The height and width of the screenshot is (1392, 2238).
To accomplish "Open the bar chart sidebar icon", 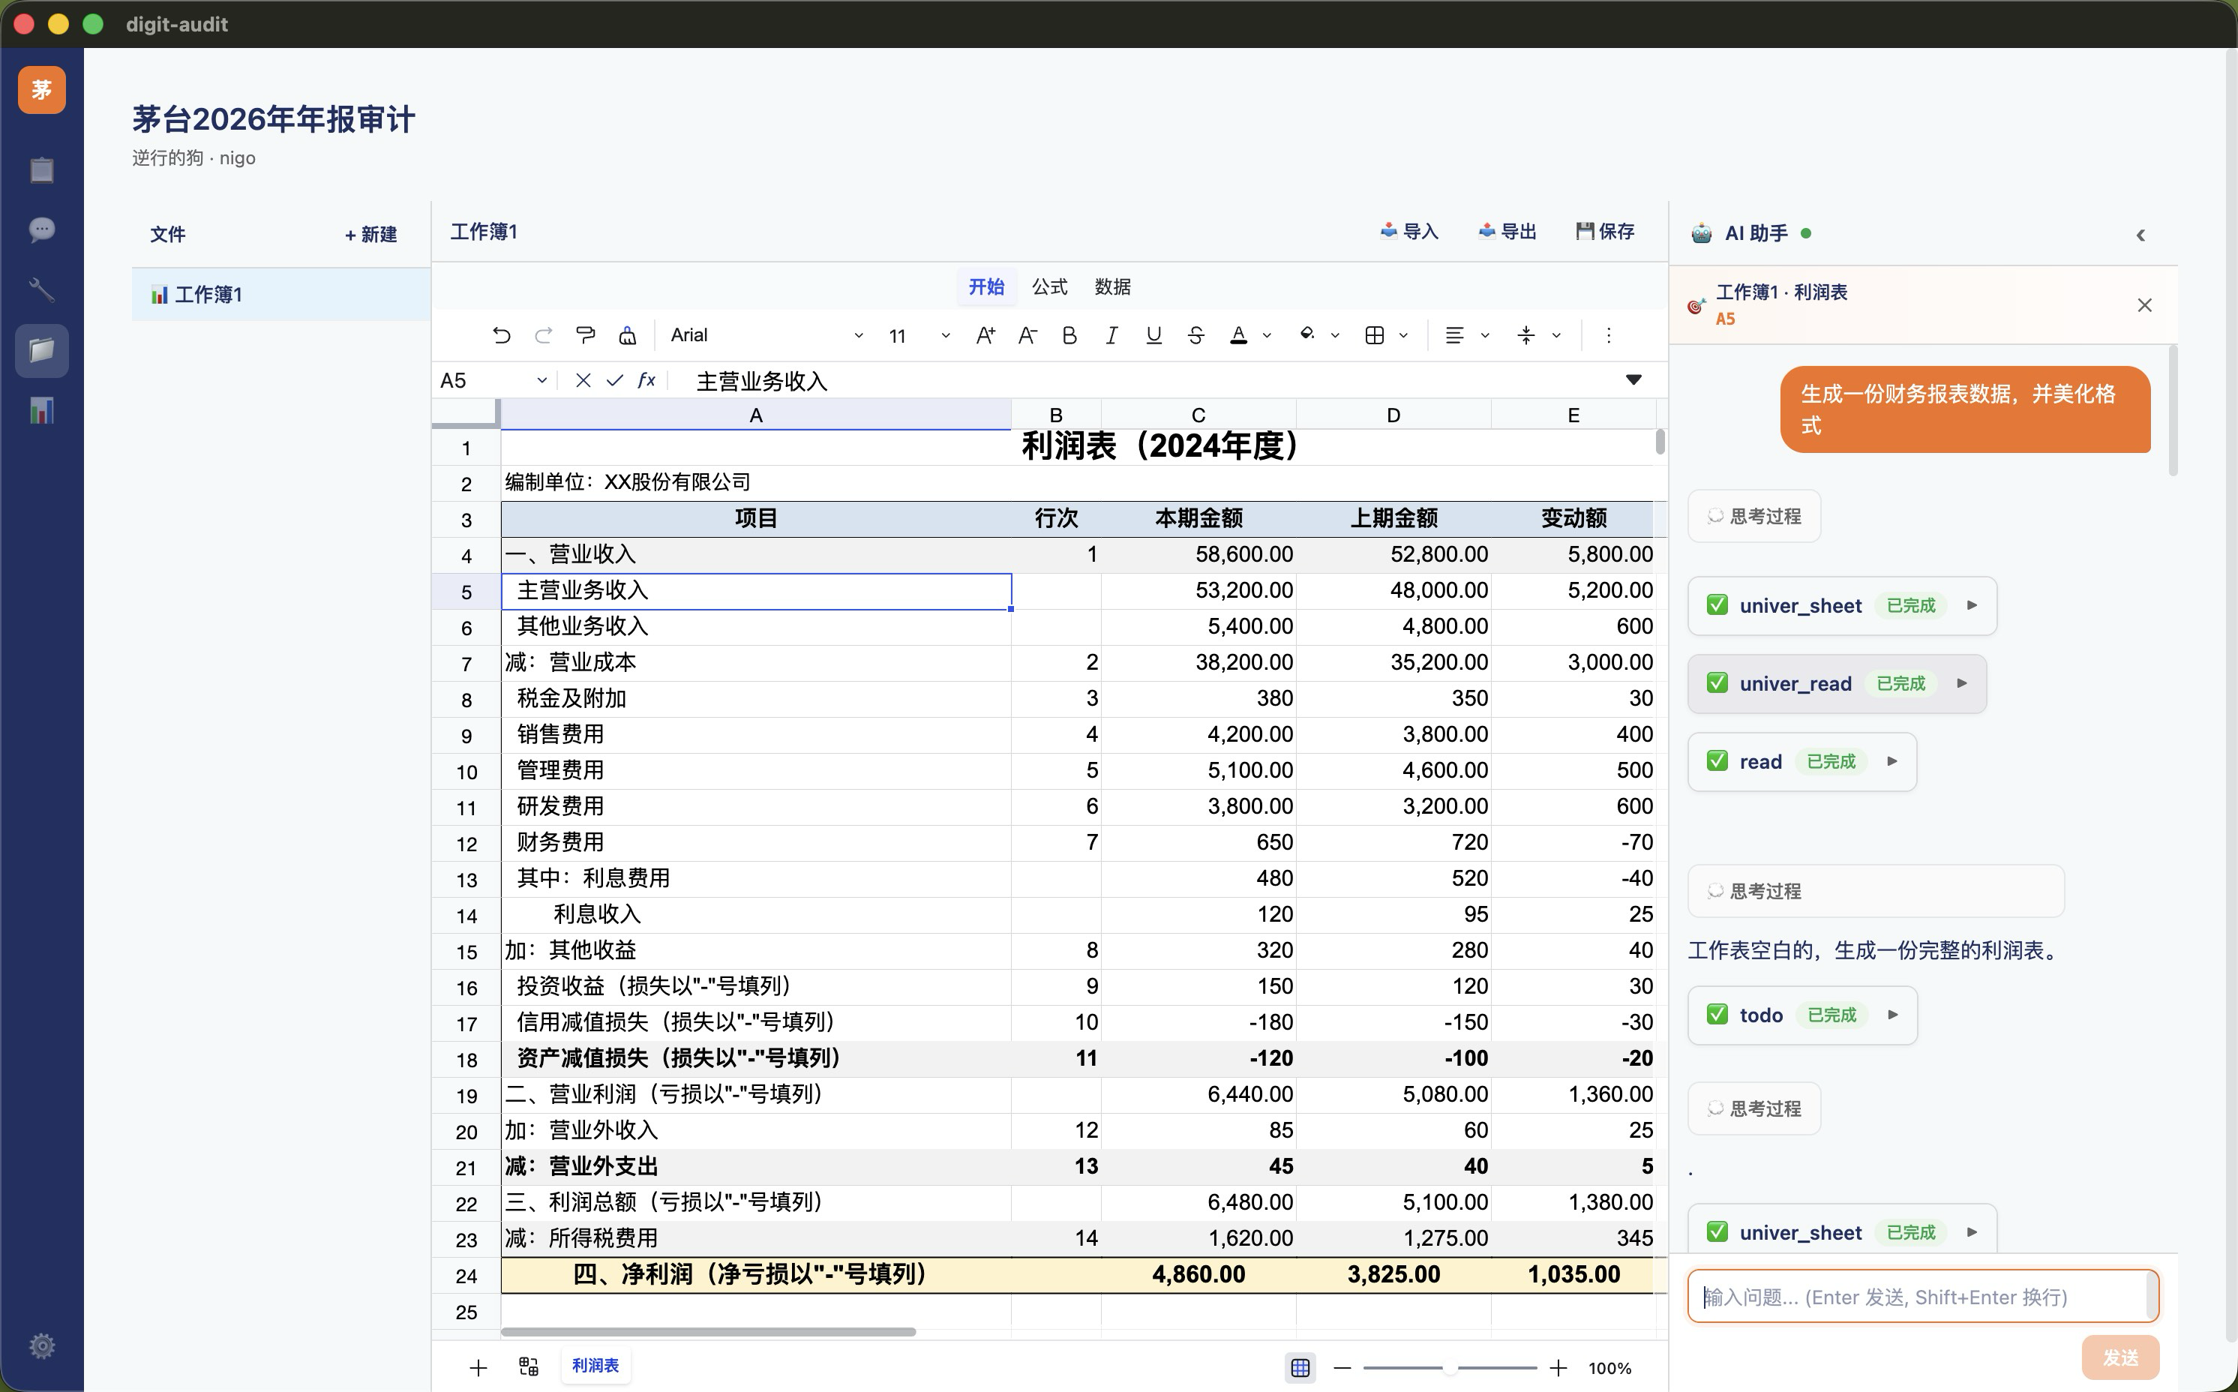I will (x=41, y=410).
